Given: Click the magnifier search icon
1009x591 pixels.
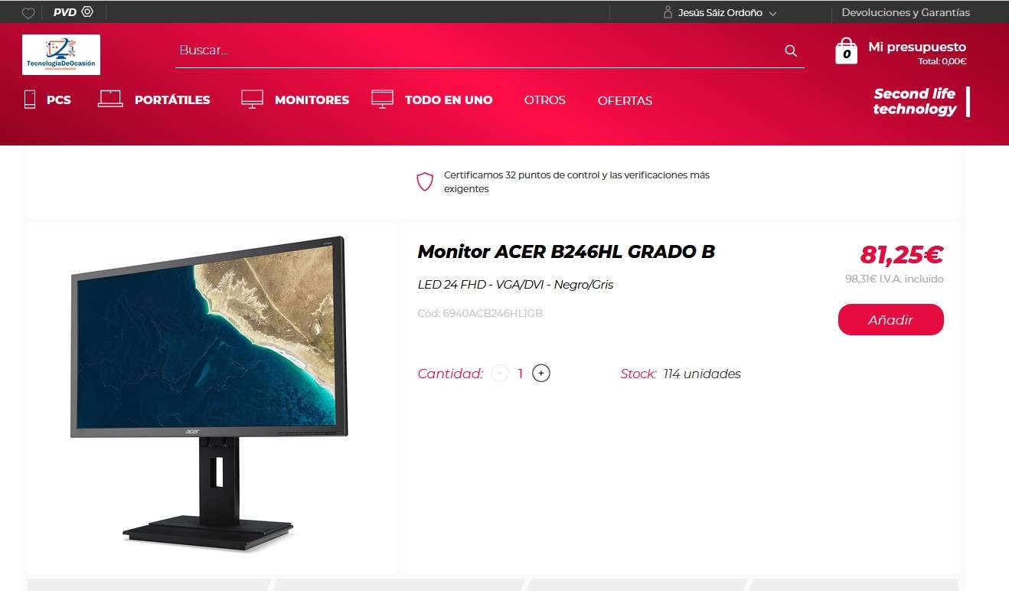Looking at the screenshot, I should point(791,51).
